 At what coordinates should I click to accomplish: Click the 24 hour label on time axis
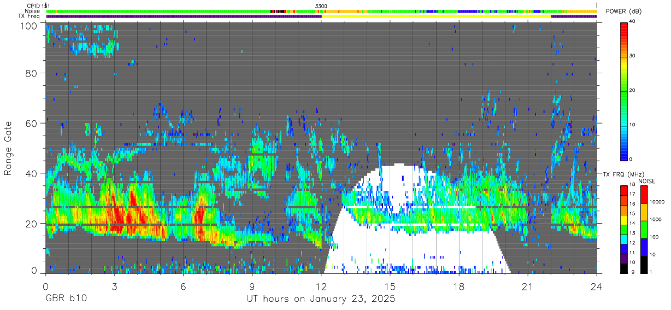pyautogui.click(x=597, y=286)
